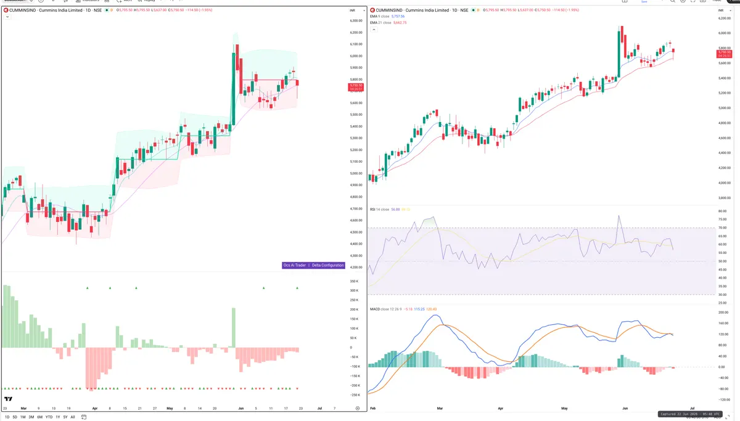Click the Cummins logo in left chart header
This screenshot has width=740, height=421.
pos(6,10)
